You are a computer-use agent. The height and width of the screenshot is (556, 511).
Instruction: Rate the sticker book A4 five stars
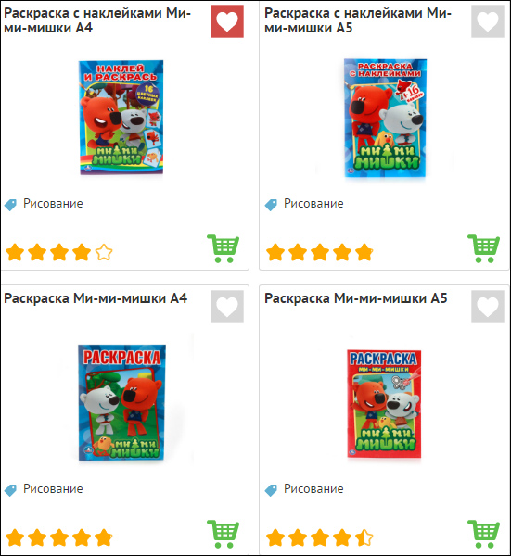point(104,252)
